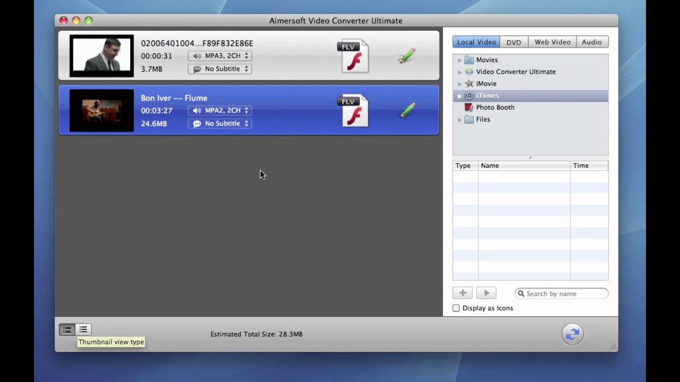Open MPA2, 2CH audio track dropdown
Viewport: 680px width, 382px height.
tap(220, 110)
